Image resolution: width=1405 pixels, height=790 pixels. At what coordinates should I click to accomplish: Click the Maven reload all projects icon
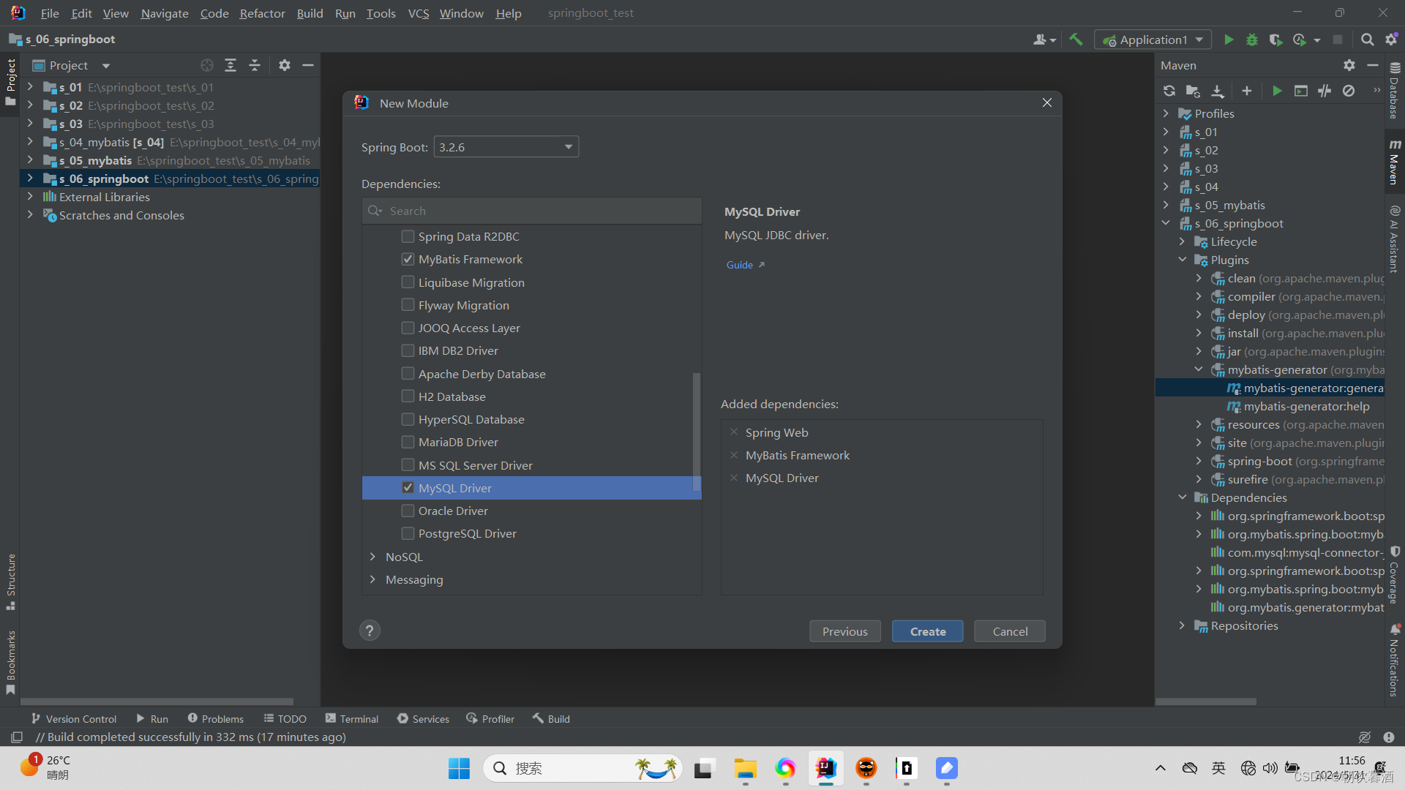tap(1169, 91)
